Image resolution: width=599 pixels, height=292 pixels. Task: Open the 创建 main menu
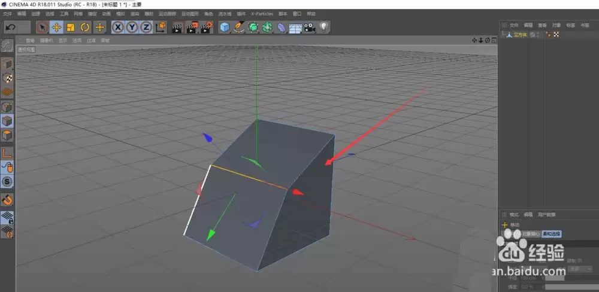(x=35, y=14)
